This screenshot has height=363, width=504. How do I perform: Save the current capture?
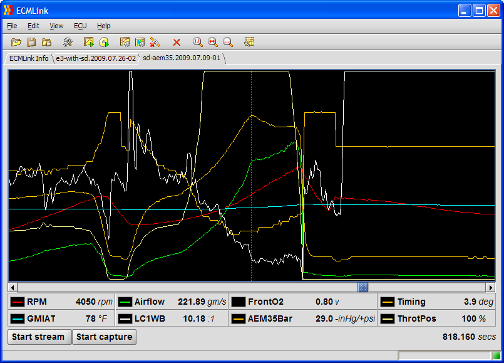(x=32, y=42)
